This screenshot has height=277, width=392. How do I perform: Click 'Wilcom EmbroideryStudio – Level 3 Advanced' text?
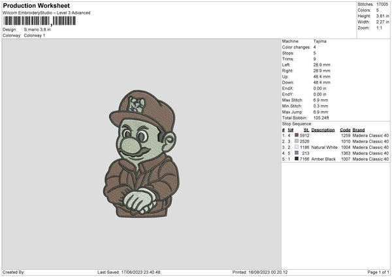click(x=46, y=13)
